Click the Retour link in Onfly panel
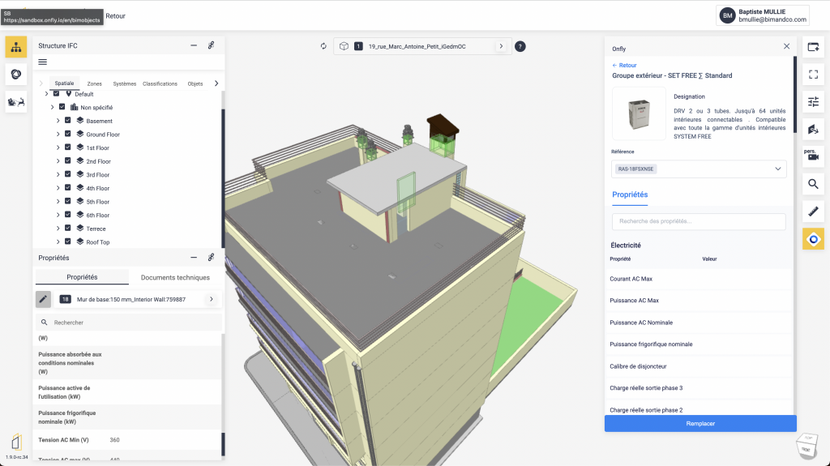This screenshot has height=466, width=830. pyautogui.click(x=624, y=65)
